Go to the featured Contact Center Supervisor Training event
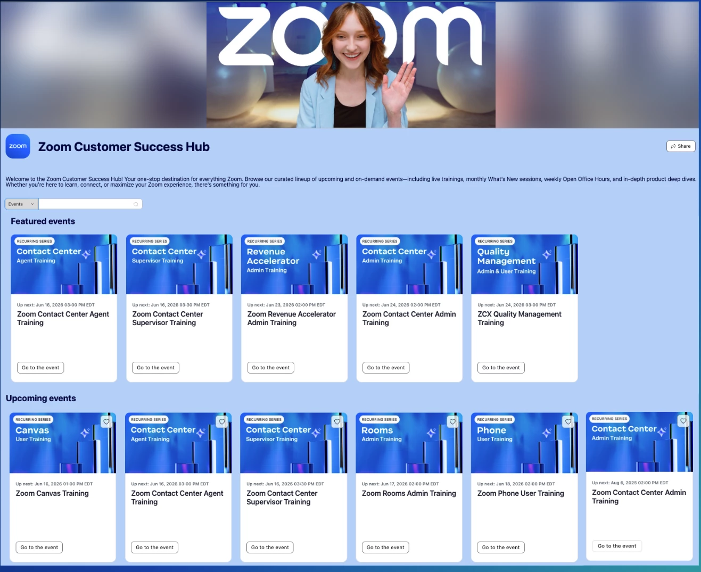Screen dimensions: 701x572 click(x=155, y=368)
